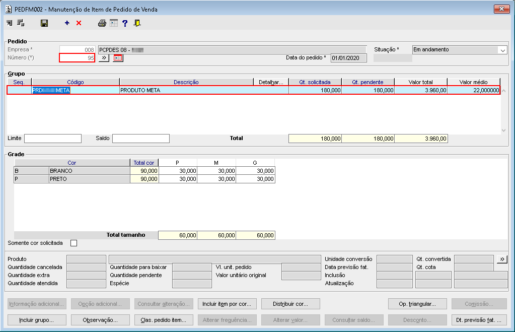Expand the Situação dropdown
This screenshot has height=332, width=515.
coord(502,50)
